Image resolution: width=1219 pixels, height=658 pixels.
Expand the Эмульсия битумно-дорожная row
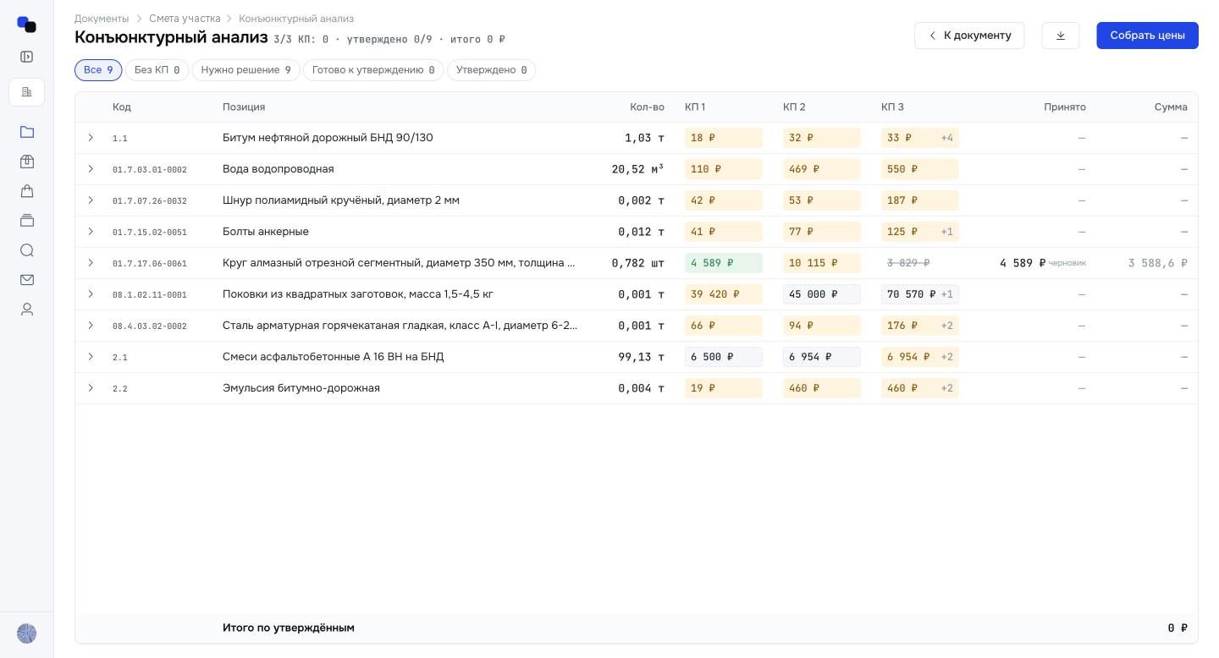pyautogui.click(x=91, y=388)
